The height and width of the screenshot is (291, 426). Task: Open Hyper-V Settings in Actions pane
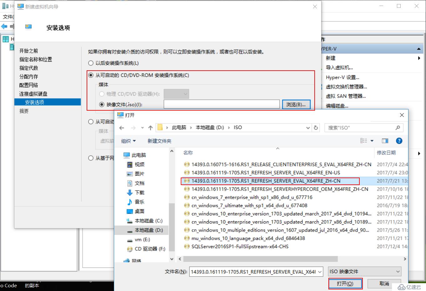tap(342, 77)
